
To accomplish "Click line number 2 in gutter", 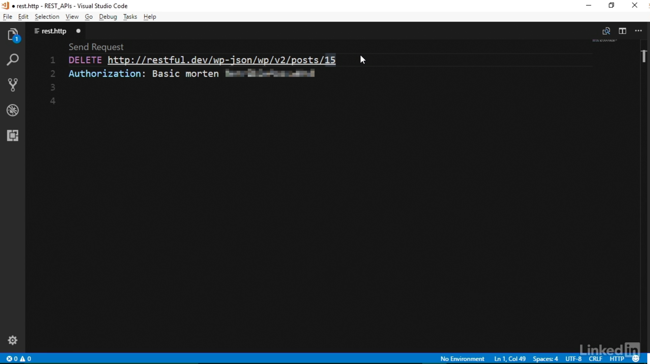I will (x=53, y=74).
